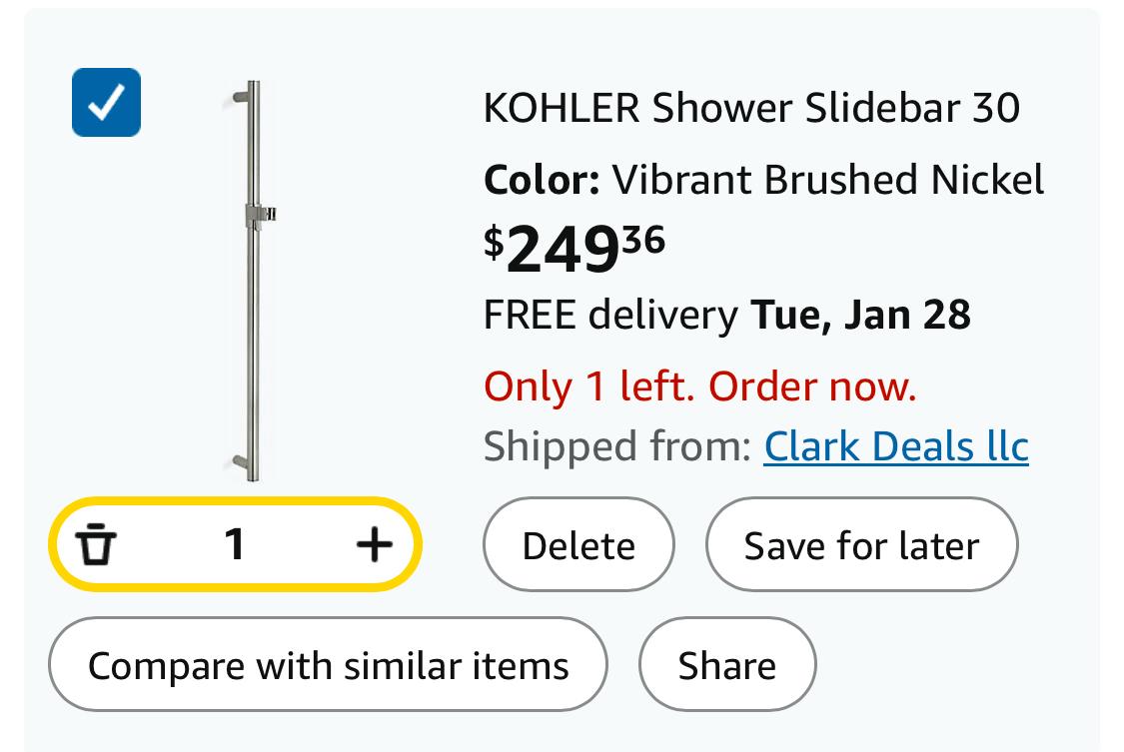Click the quantity number 1
The image size is (1124, 752).
point(235,544)
